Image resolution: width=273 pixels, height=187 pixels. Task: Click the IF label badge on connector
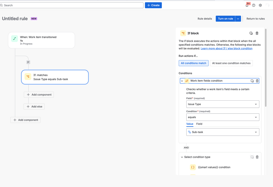(28, 62)
